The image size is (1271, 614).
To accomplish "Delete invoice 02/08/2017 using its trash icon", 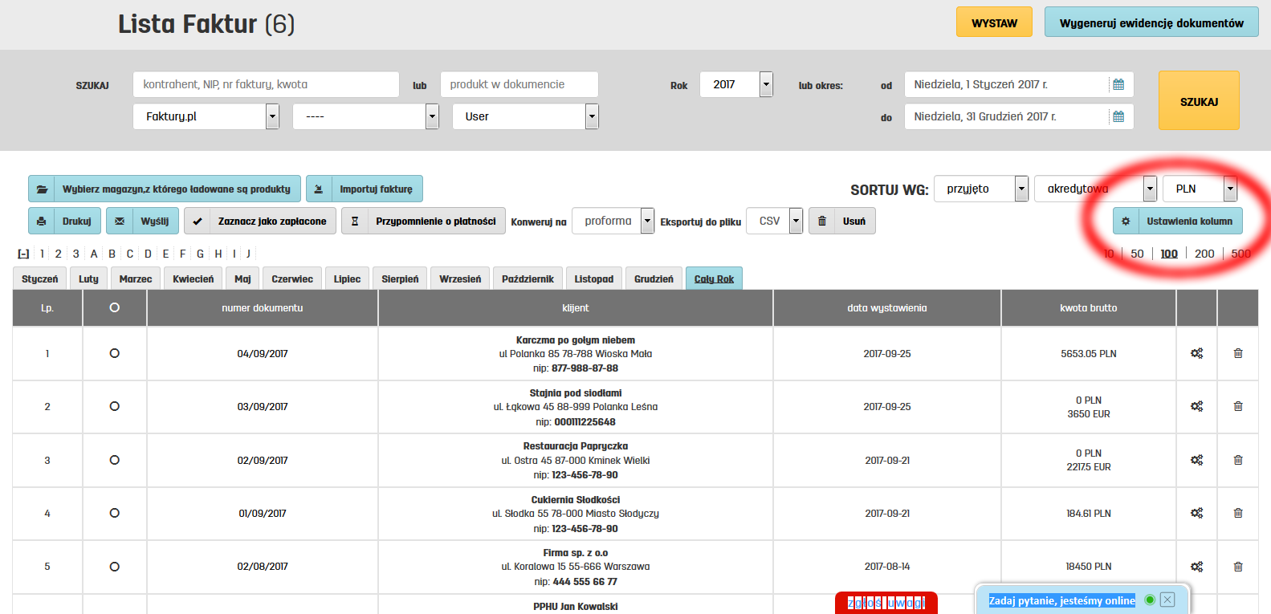I will [1238, 567].
